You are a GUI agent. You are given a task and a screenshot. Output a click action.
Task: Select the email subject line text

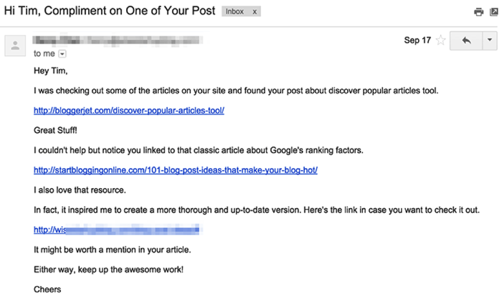[x=108, y=10]
